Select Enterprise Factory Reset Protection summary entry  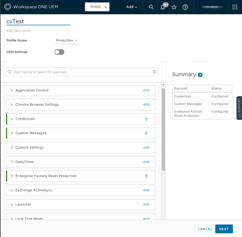[x=188, y=113]
